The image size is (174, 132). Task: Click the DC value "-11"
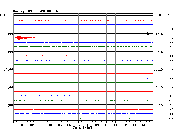click(171, 96)
